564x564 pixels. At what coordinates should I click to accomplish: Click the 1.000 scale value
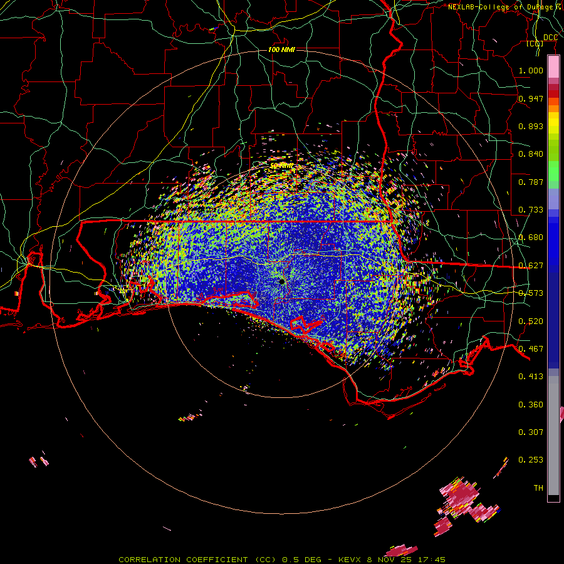[531, 70]
